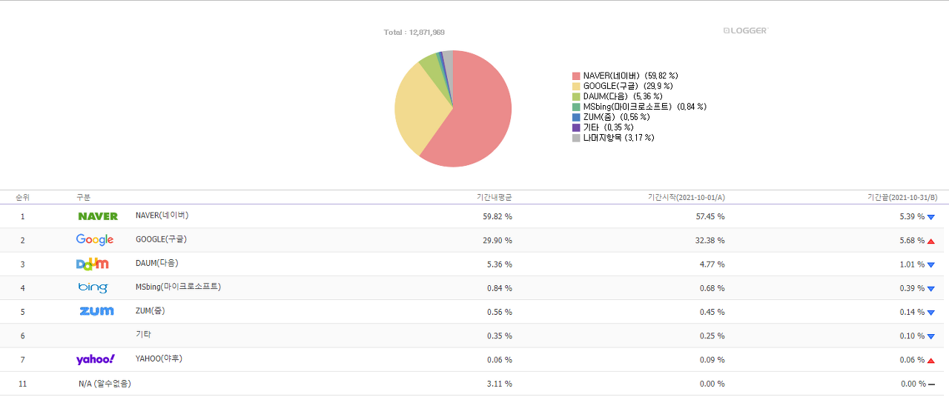Click the bing logo in row 4
This screenshot has height=400, width=949.
(x=93, y=287)
